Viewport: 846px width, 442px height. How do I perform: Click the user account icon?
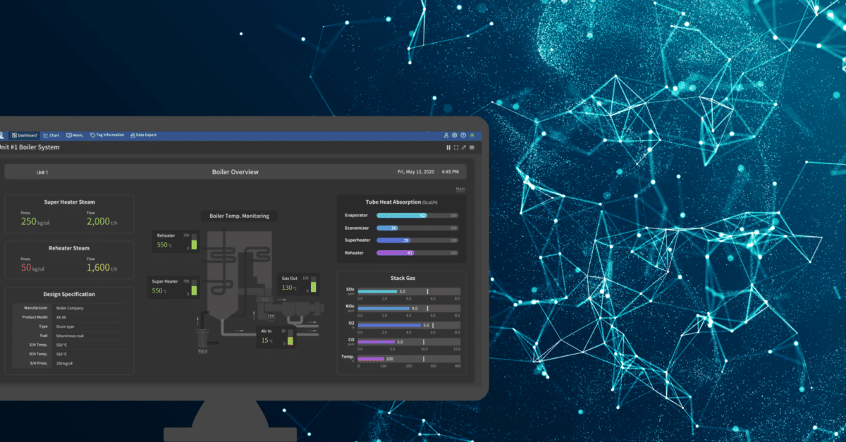[x=445, y=135]
